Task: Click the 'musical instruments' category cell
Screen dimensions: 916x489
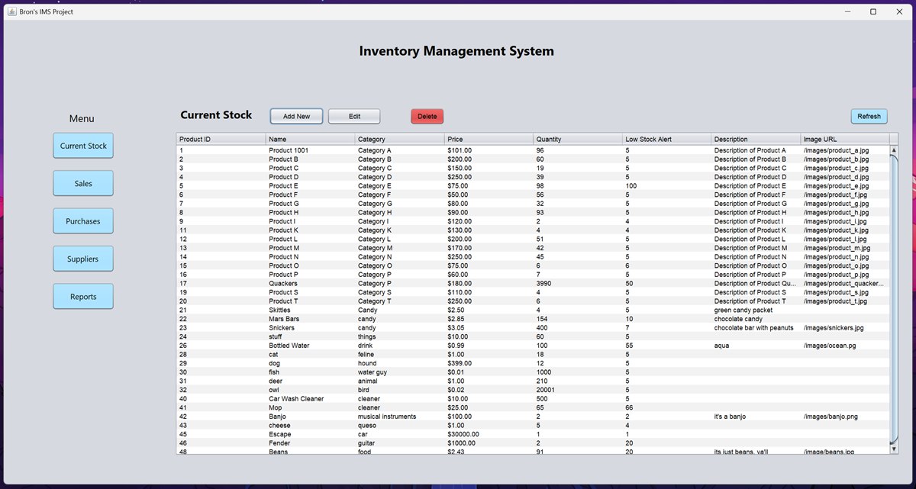Action: point(399,417)
